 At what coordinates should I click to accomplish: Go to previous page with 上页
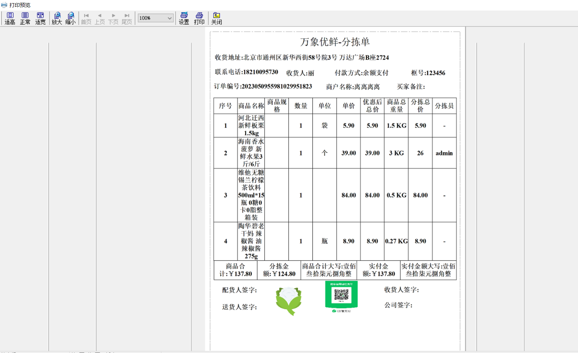(x=100, y=18)
